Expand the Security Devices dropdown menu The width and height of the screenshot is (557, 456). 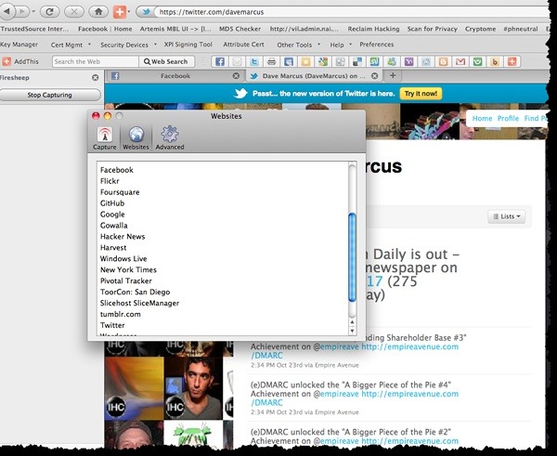click(x=155, y=45)
